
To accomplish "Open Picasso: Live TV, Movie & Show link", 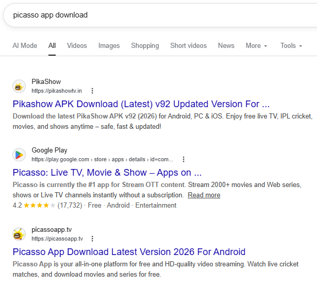I will pos(107,172).
